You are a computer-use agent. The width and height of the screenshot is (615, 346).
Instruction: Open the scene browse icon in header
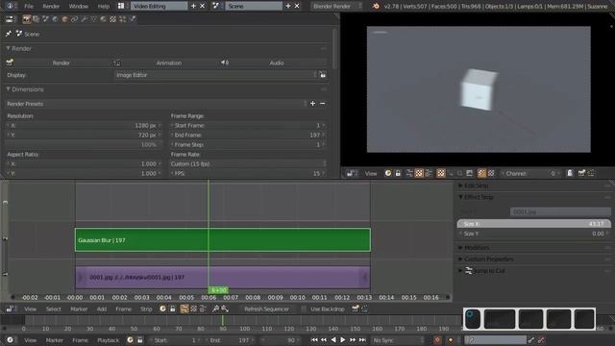pos(216,6)
